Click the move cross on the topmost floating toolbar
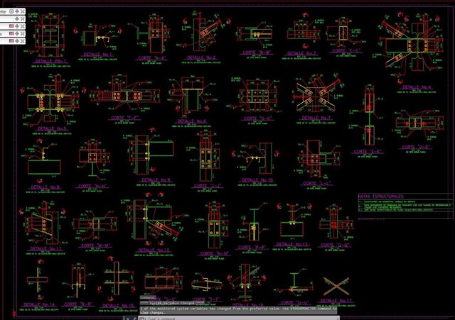 [17, 11]
